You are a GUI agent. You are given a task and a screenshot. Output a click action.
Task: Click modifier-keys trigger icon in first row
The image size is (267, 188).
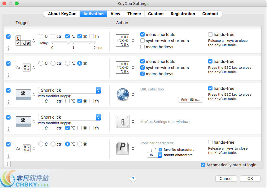(23, 41)
